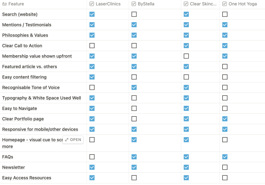Open the One Hot Yoga column header menu
Viewport: 265px width, 185px height.
[x=242, y=4]
